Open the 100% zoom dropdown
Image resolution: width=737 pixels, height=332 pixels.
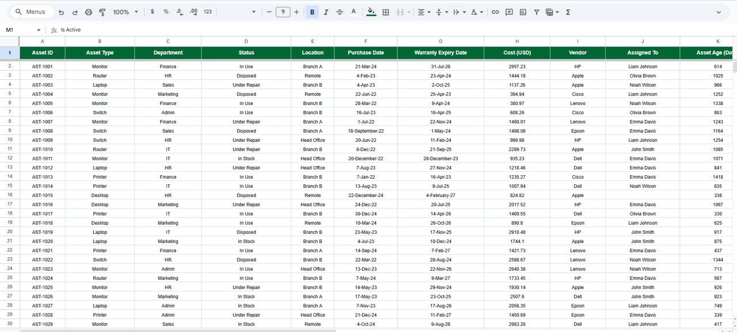(x=125, y=12)
